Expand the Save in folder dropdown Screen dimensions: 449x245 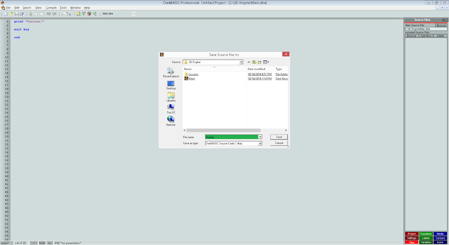241,62
